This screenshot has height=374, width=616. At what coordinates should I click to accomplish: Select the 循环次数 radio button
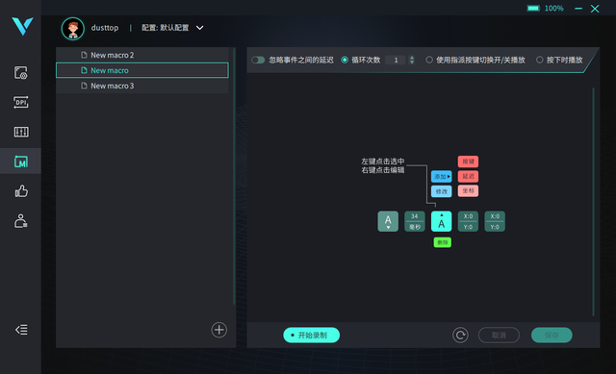(x=345, y=60)
